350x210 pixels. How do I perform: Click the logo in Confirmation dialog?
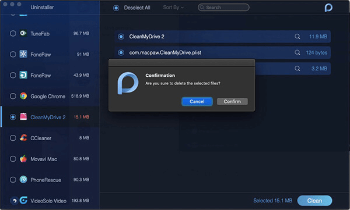(x=128, y=83)
